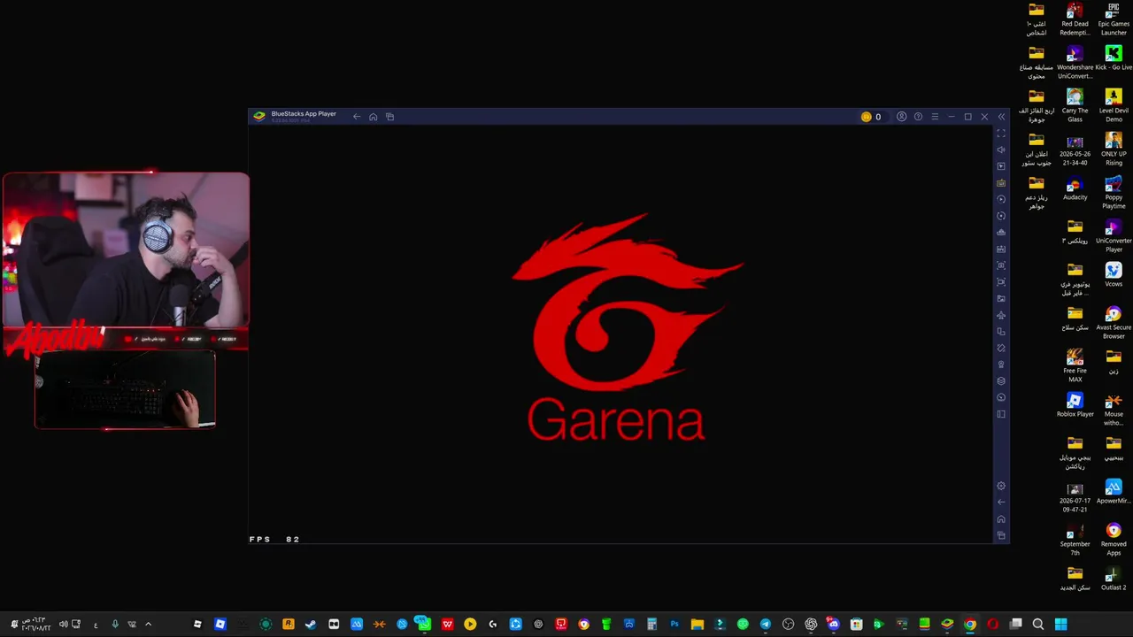
Task: Open media folder from BlueStacks sidebar
Action: coord(1001,299)
